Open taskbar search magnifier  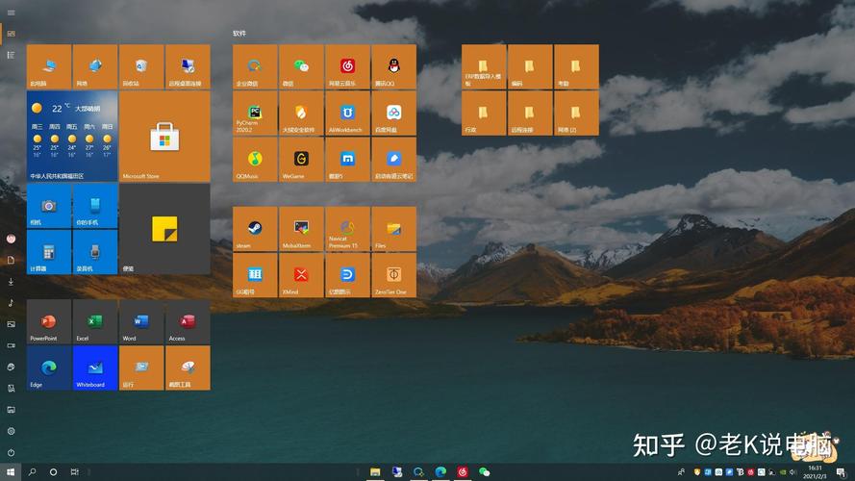tap(32, 471)
